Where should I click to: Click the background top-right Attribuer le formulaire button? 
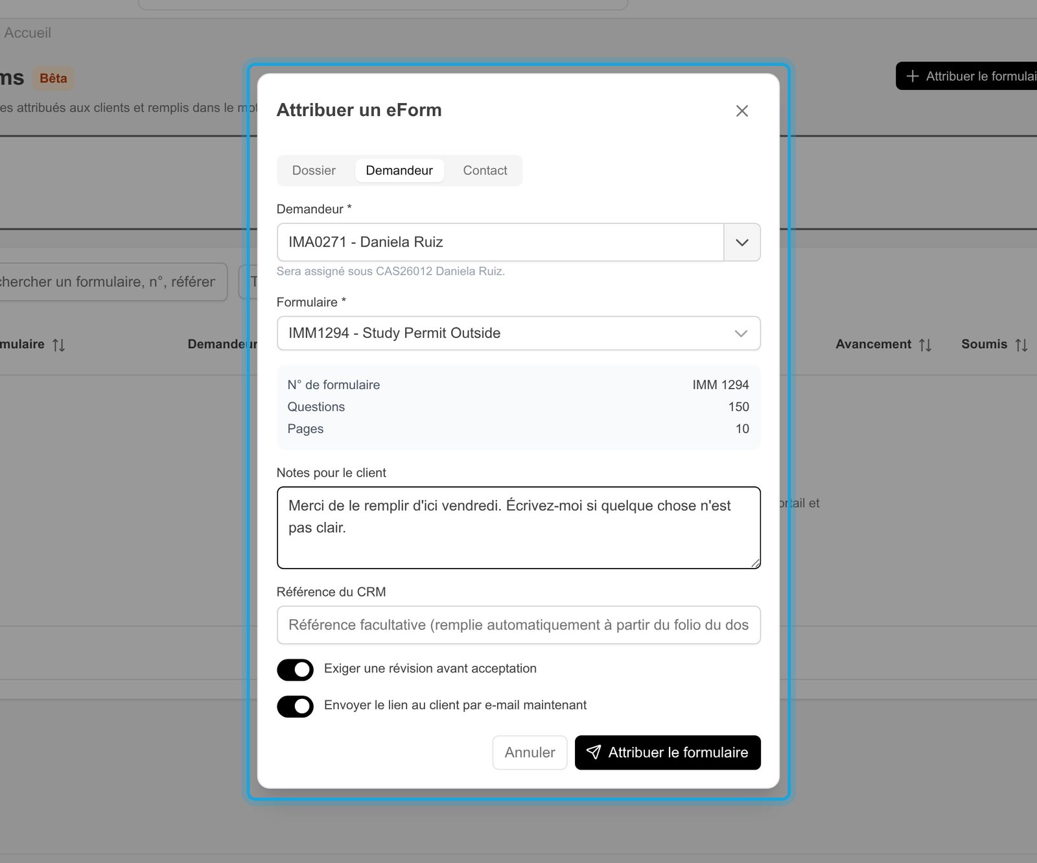[966, 77]
